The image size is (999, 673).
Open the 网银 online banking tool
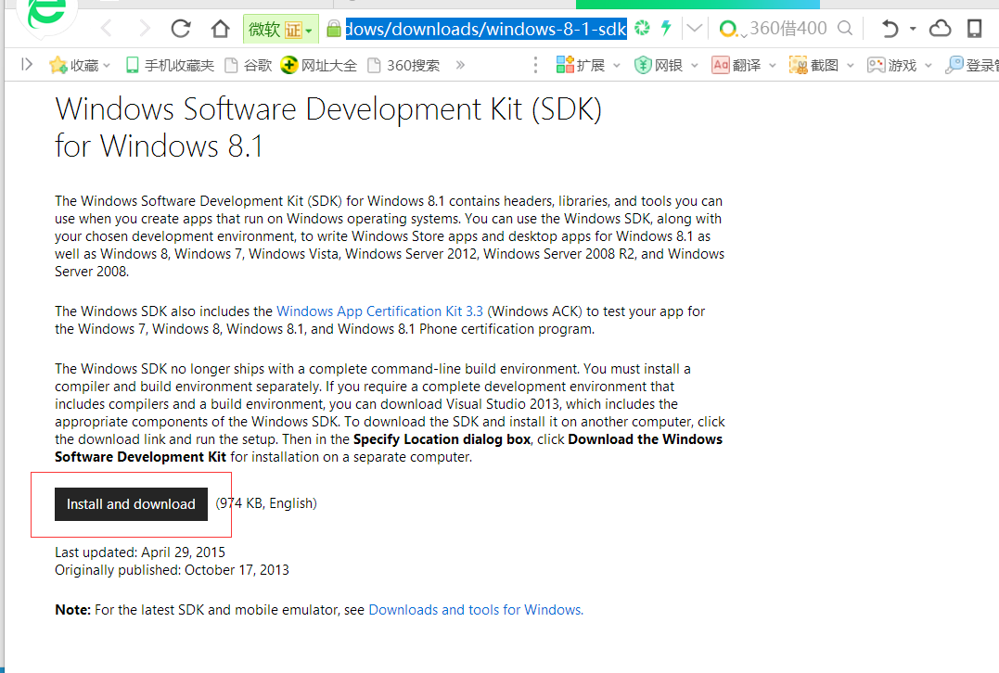point(659,65)
